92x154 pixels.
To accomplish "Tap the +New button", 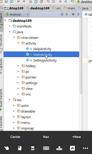I will coord(77,137).
